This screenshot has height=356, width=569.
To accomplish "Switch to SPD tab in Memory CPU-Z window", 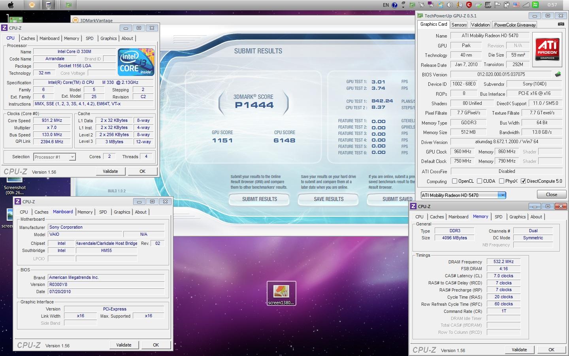I will [499, 217].
